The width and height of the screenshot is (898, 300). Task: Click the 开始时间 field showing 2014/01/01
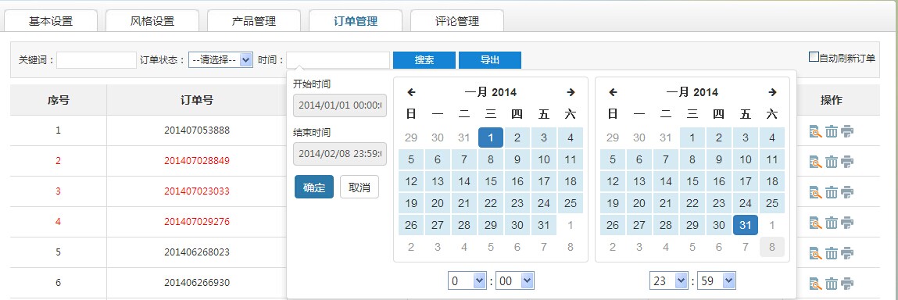(x=340, y=105)
